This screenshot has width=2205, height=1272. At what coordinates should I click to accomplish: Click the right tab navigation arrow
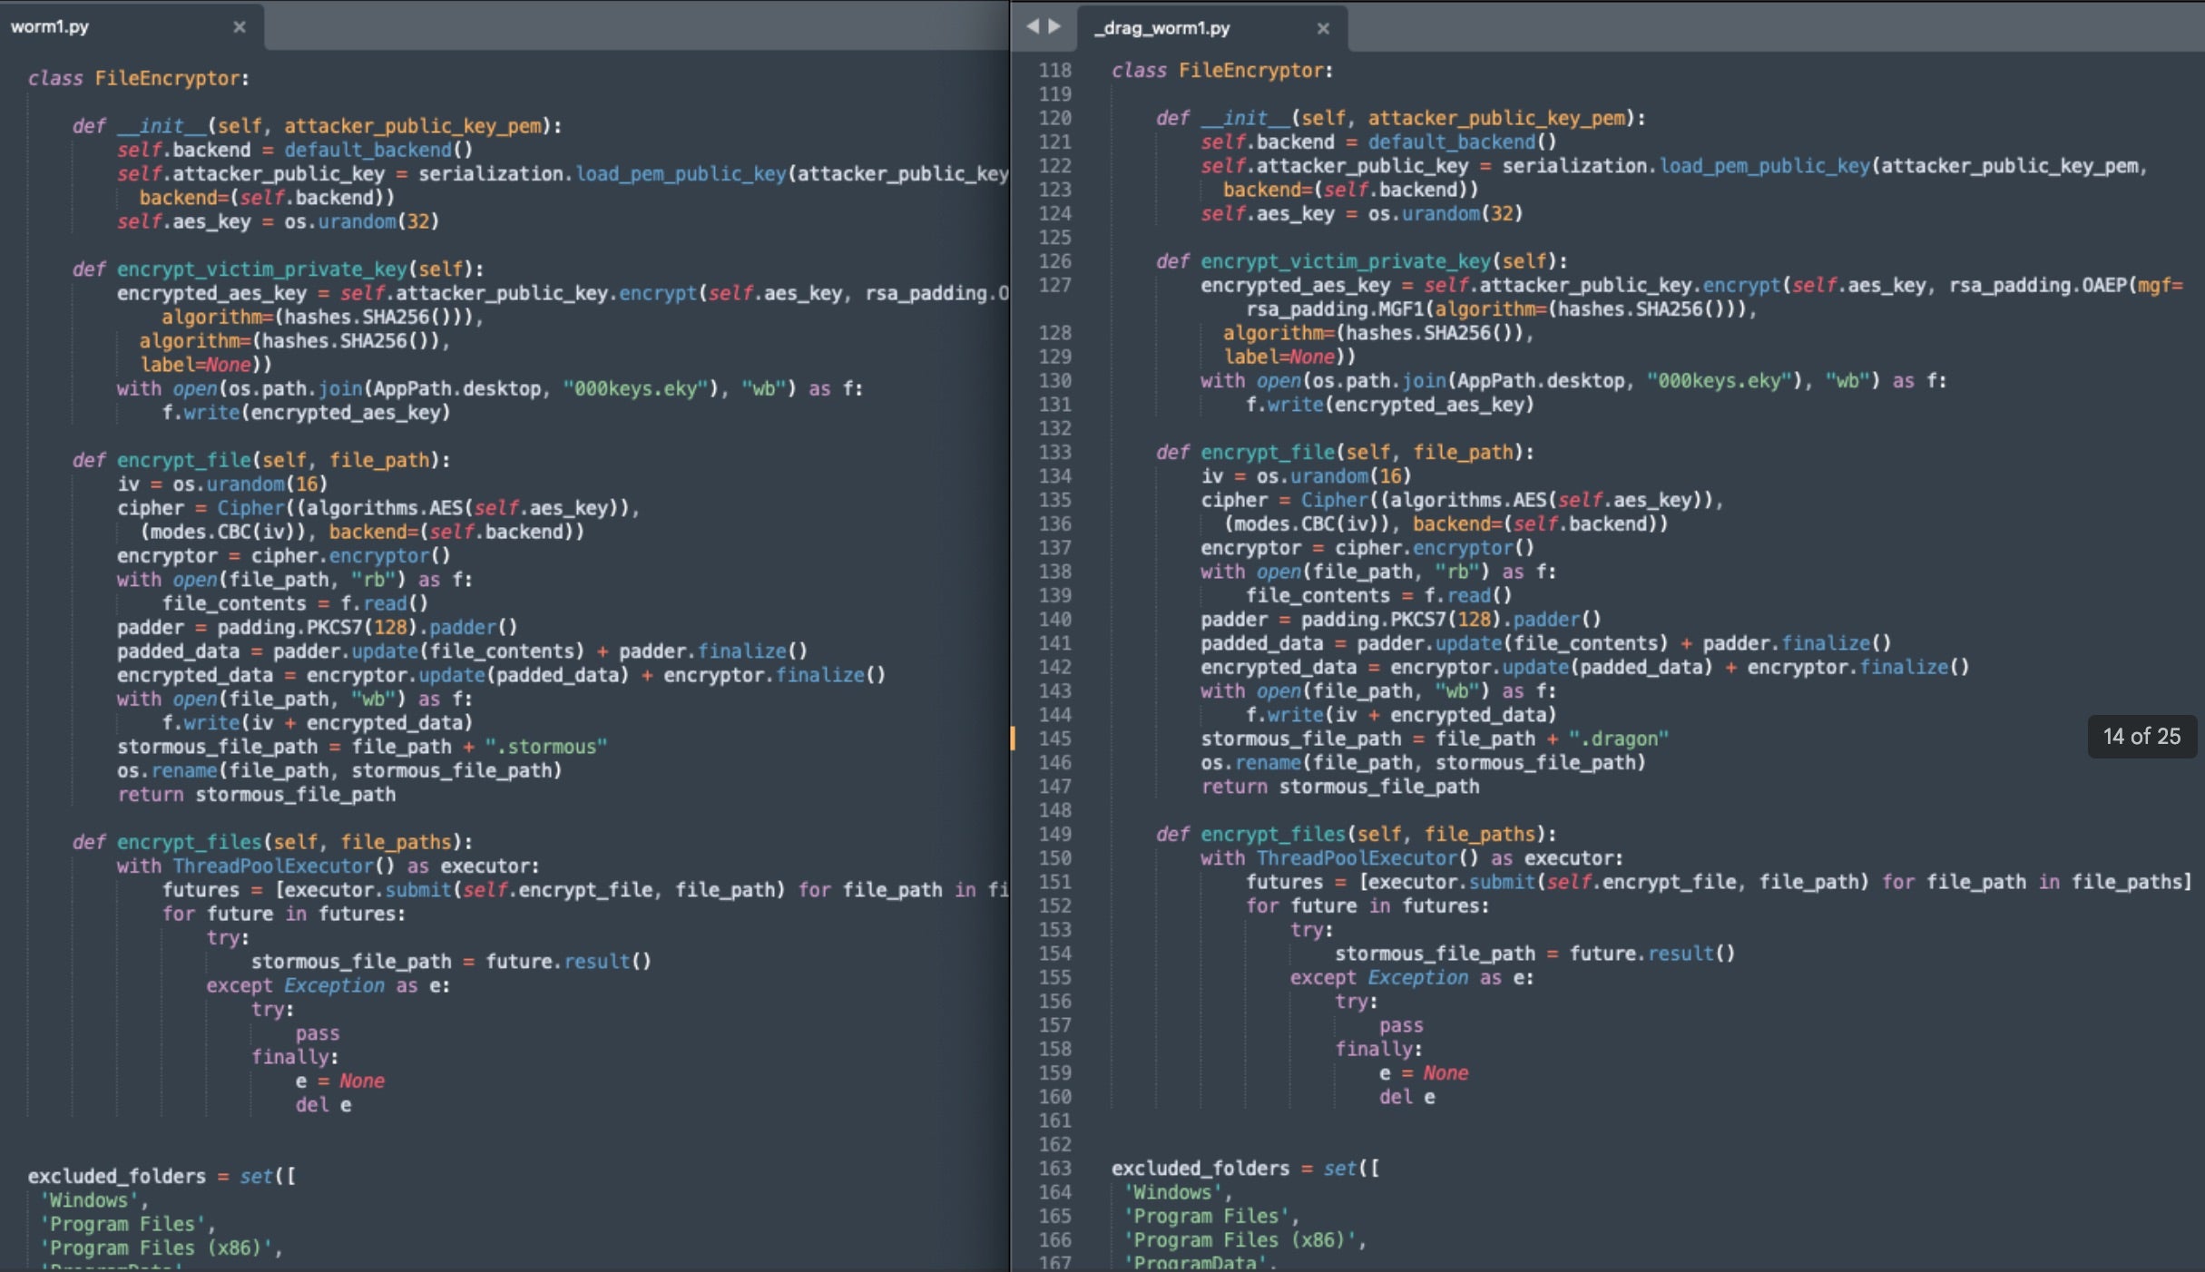click(1054, 26)
